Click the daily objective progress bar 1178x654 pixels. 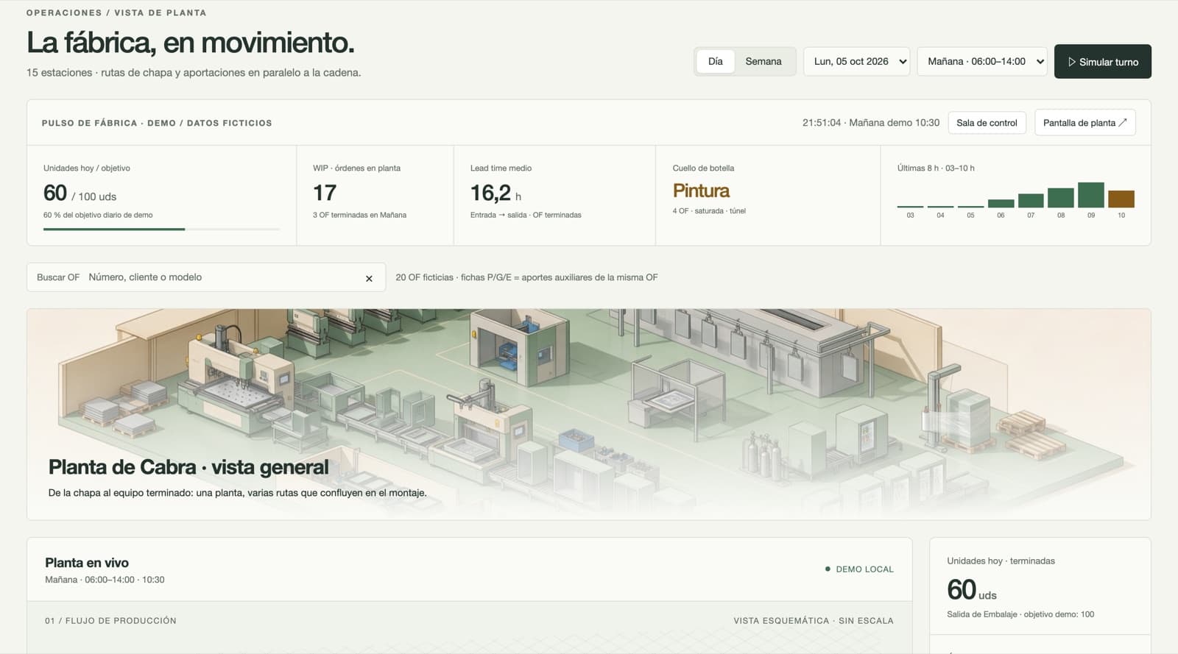[x=161, y=230]
